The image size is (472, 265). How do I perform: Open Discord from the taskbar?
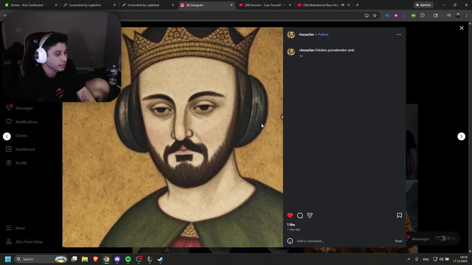point(117,259)
